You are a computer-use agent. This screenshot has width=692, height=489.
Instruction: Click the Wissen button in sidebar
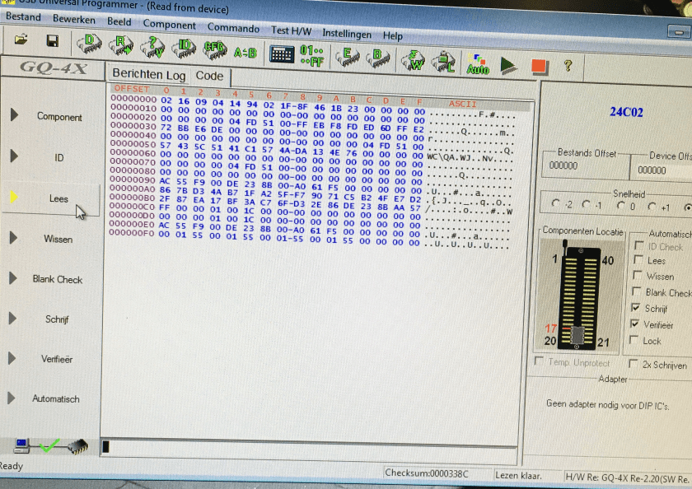tap(58, 239)
